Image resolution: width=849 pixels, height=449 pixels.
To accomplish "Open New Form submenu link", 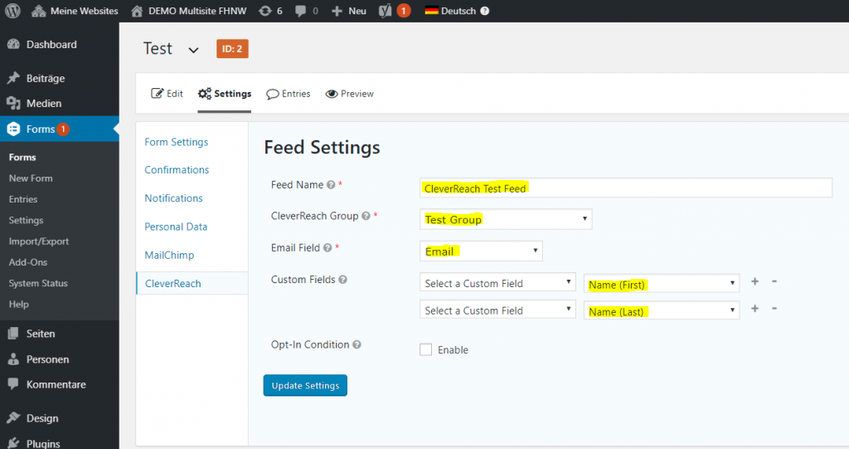I will point(31,178).
